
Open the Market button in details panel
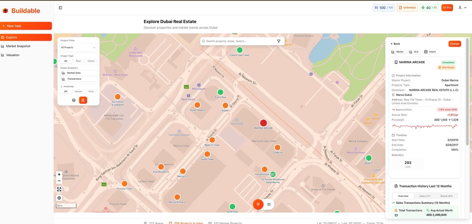(x=397, y=52)
